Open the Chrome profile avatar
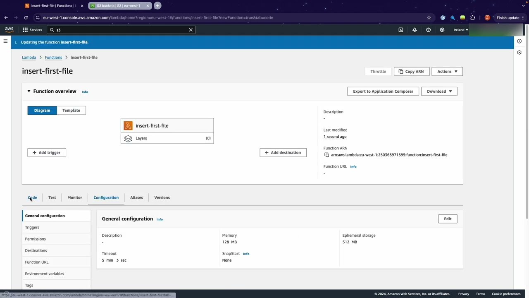 tap(487, 18)
